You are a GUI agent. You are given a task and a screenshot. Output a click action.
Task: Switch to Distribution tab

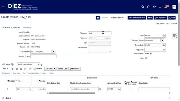pyautogui.click(x=6, y=73)
